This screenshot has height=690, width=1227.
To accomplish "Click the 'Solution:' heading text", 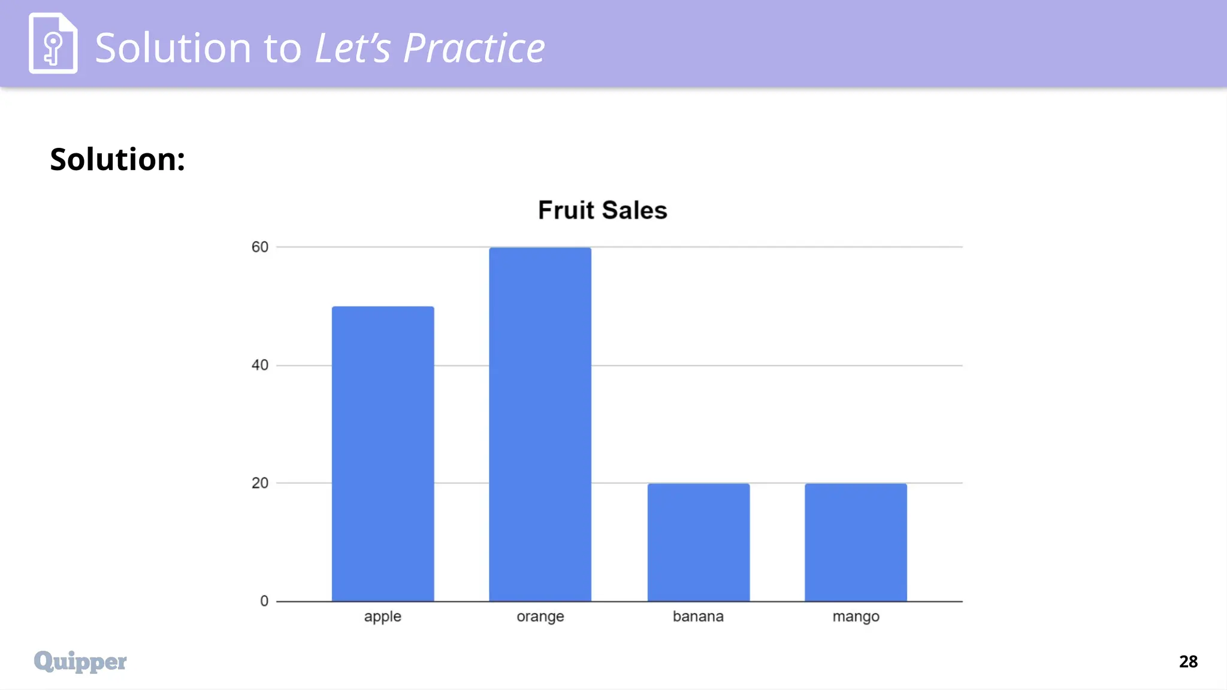I will [x=117, y=159].
